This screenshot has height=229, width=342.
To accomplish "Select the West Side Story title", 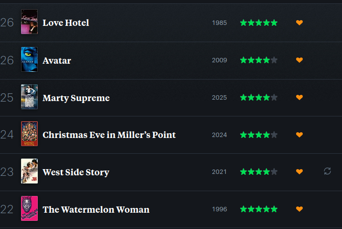I will [x=76, y=172].
